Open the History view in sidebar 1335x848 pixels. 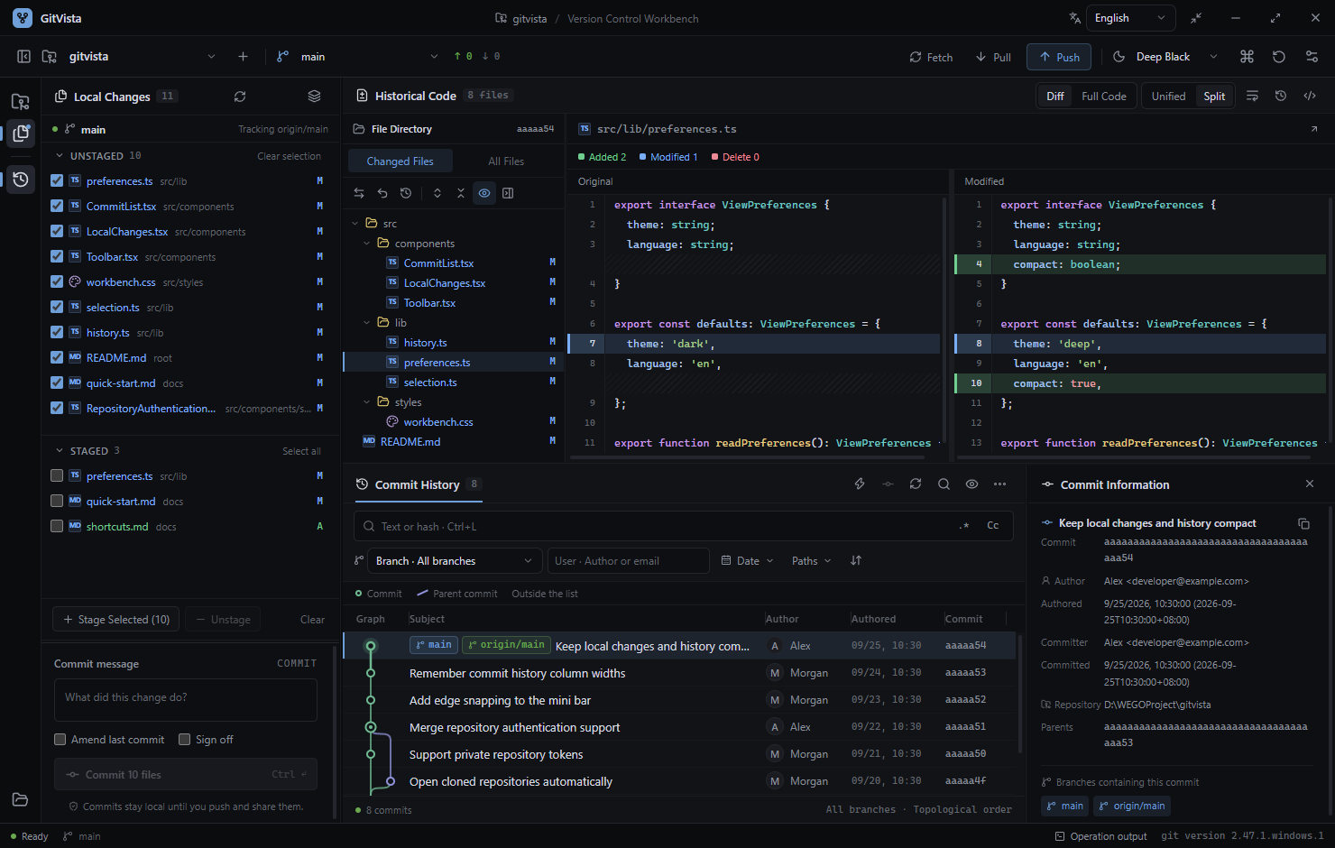21,180
